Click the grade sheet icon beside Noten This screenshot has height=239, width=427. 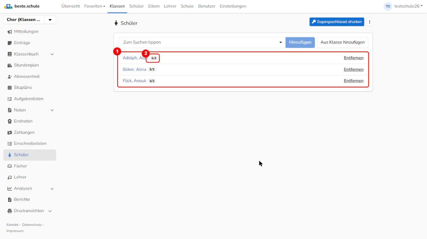point(9,110)
